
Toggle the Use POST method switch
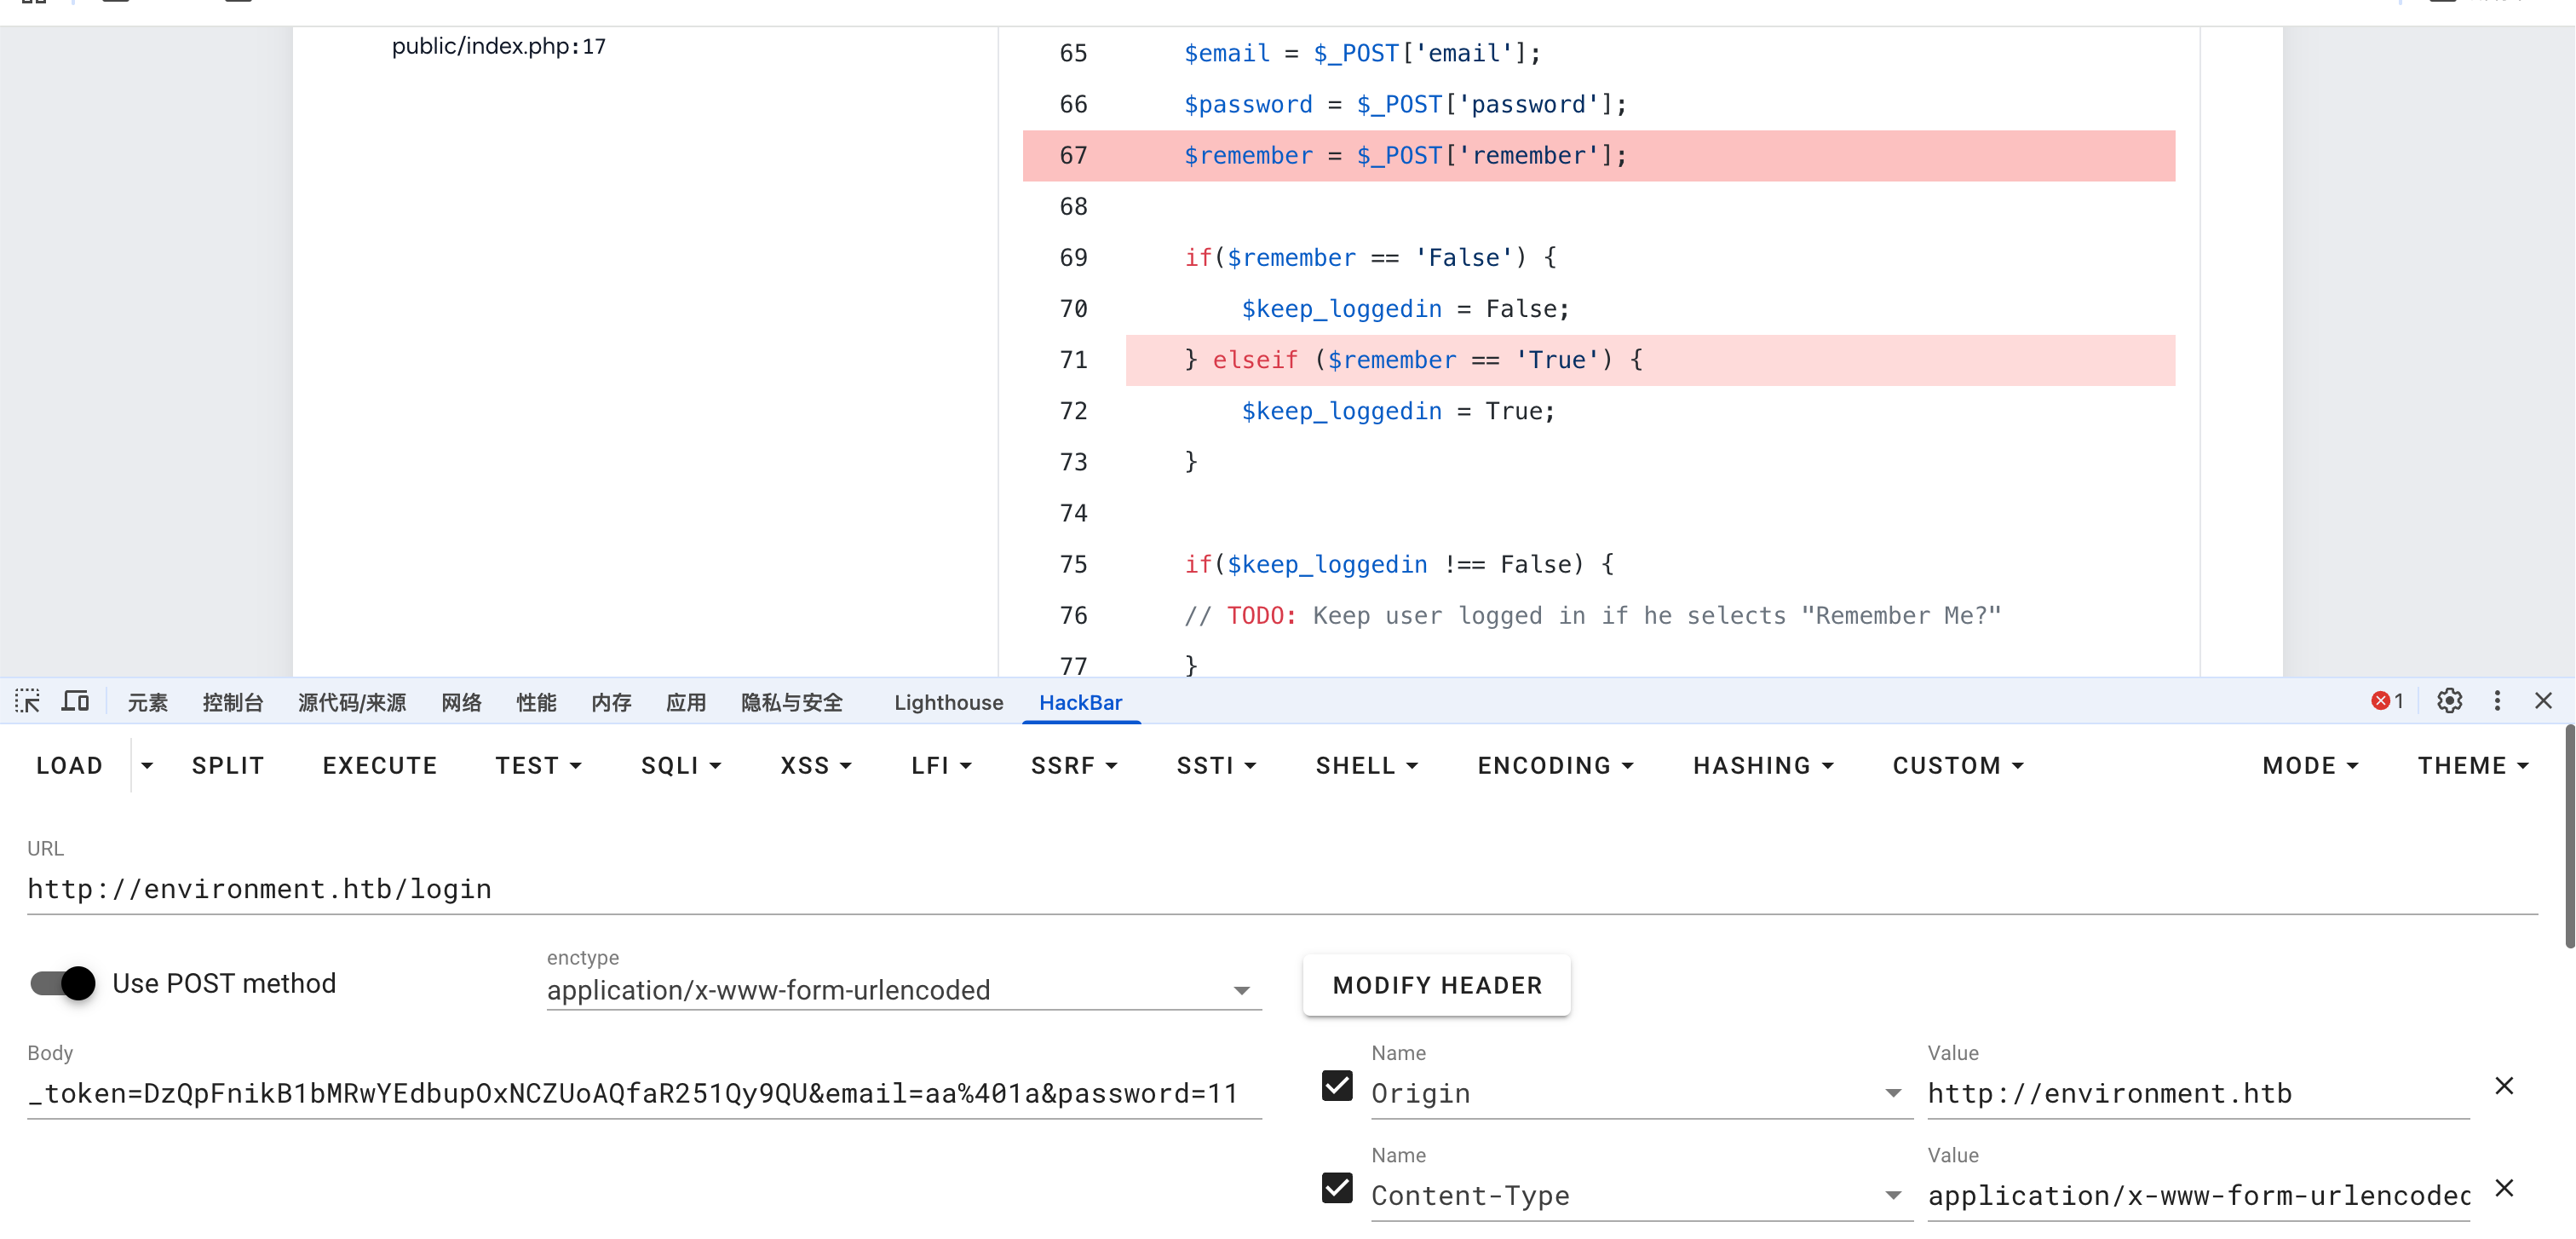point(63,983)
